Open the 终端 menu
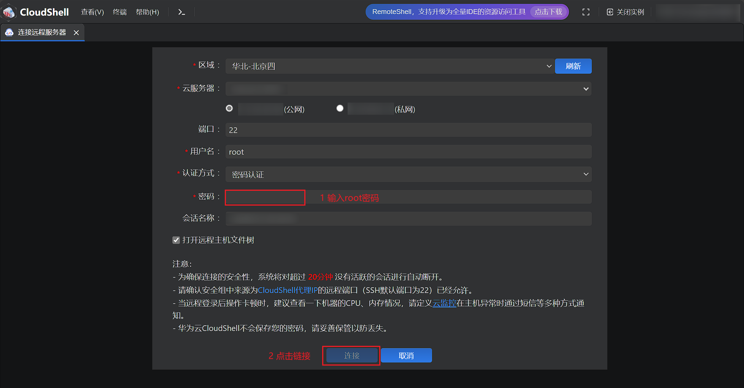The height and width of the screenshot is (388, 744). click(120, 12)
